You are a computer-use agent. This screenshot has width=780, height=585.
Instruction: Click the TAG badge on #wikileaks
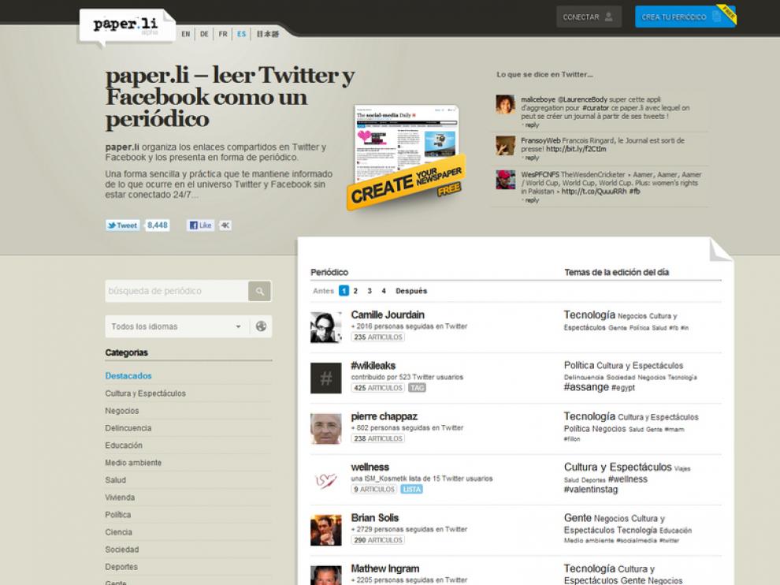coord(417,388)
